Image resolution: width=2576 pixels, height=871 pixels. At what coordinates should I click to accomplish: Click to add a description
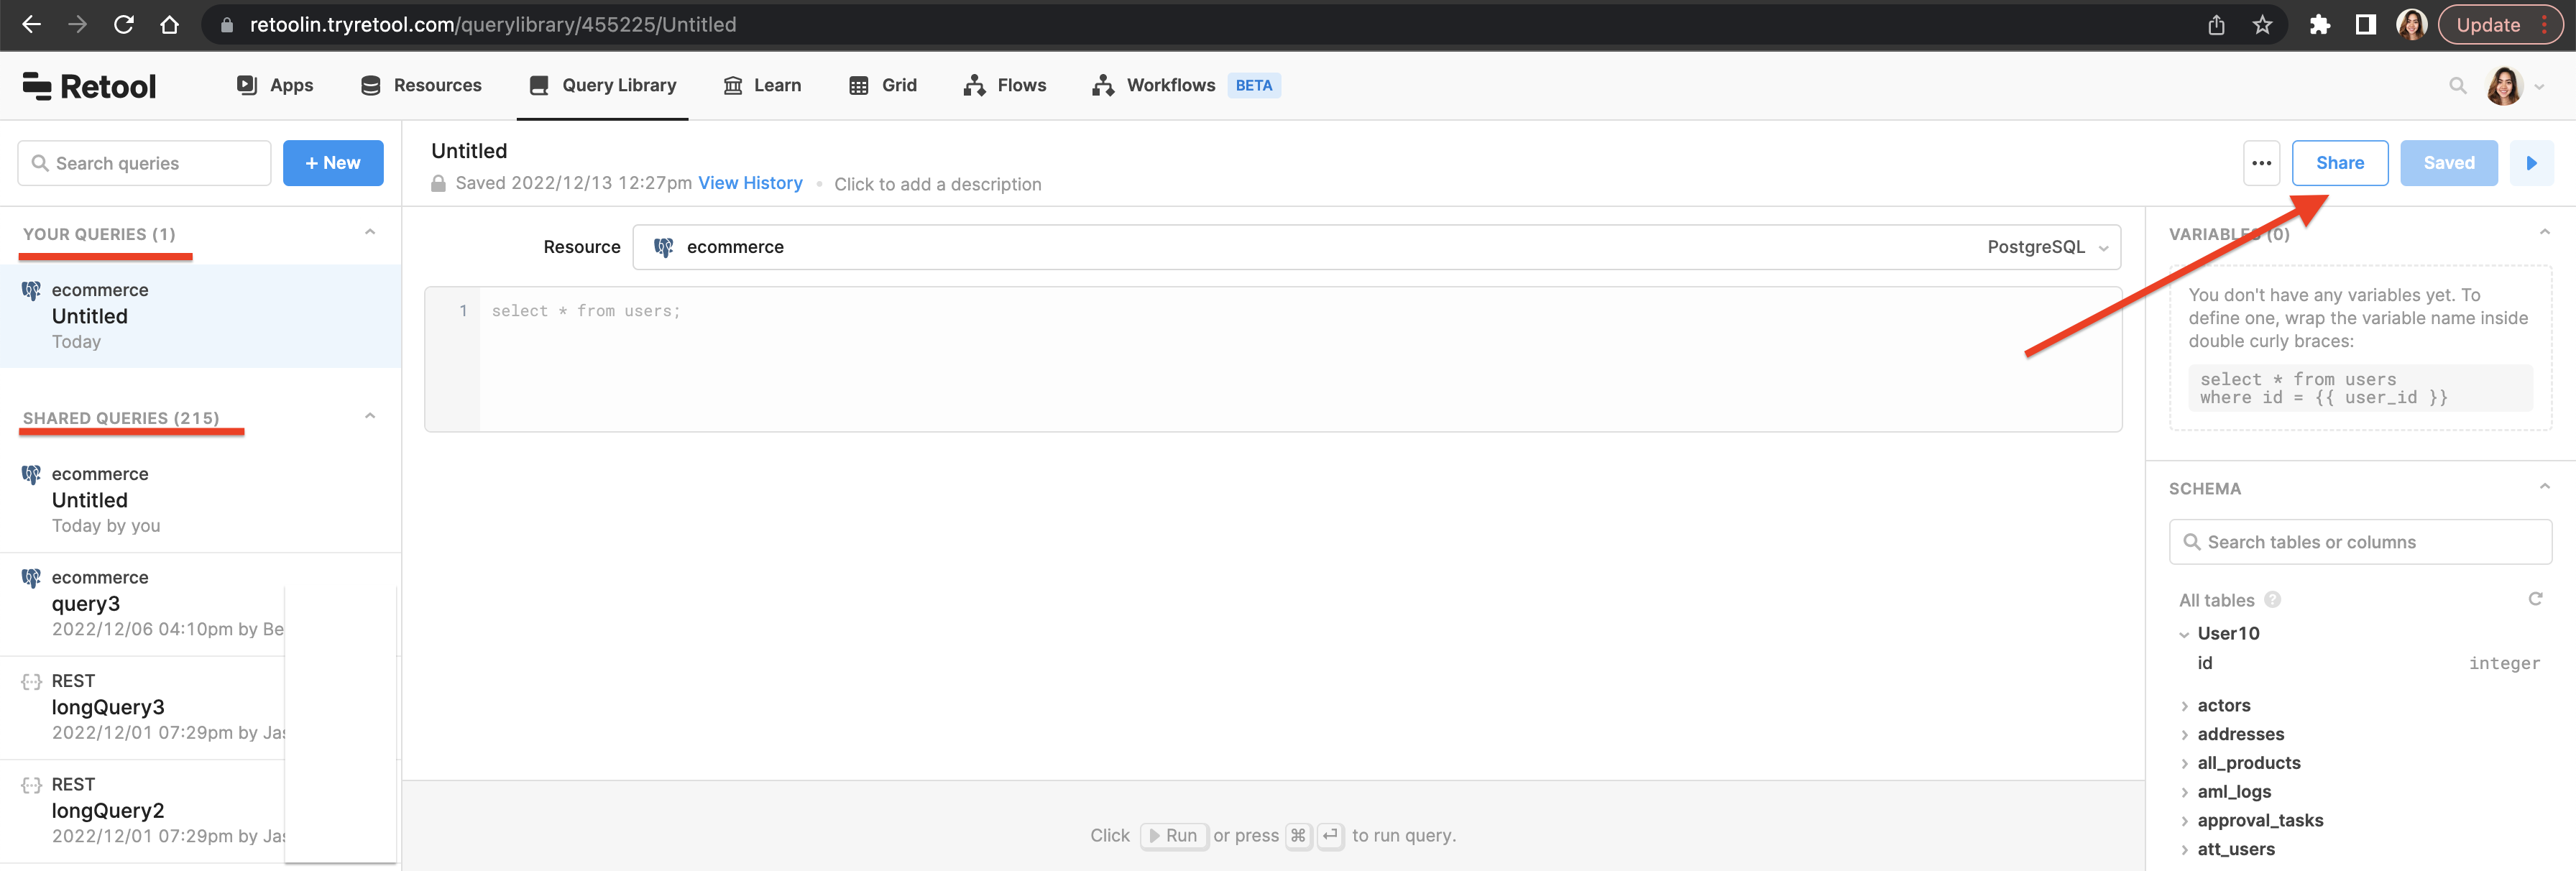[x=937, y=184]
